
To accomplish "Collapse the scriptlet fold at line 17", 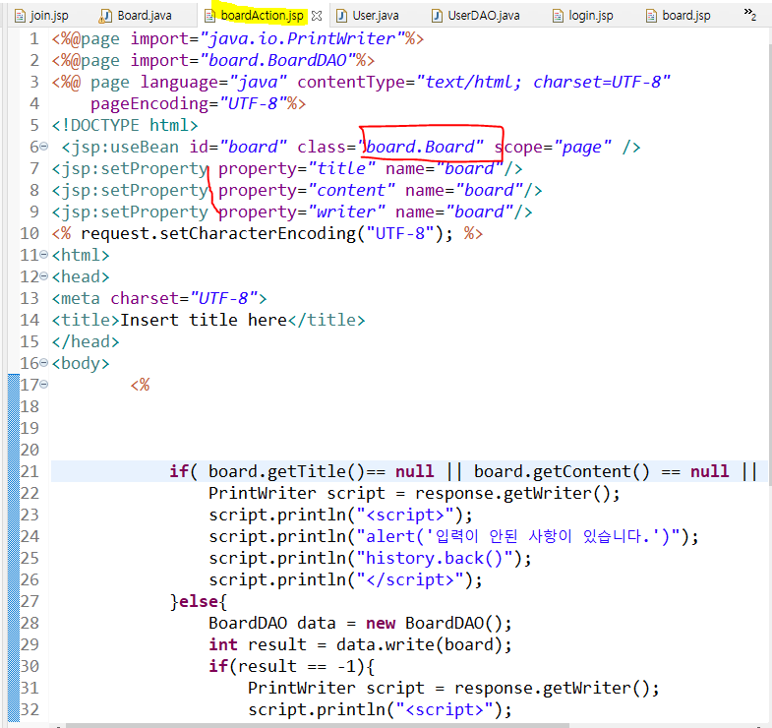I will [x=44, y=385].
